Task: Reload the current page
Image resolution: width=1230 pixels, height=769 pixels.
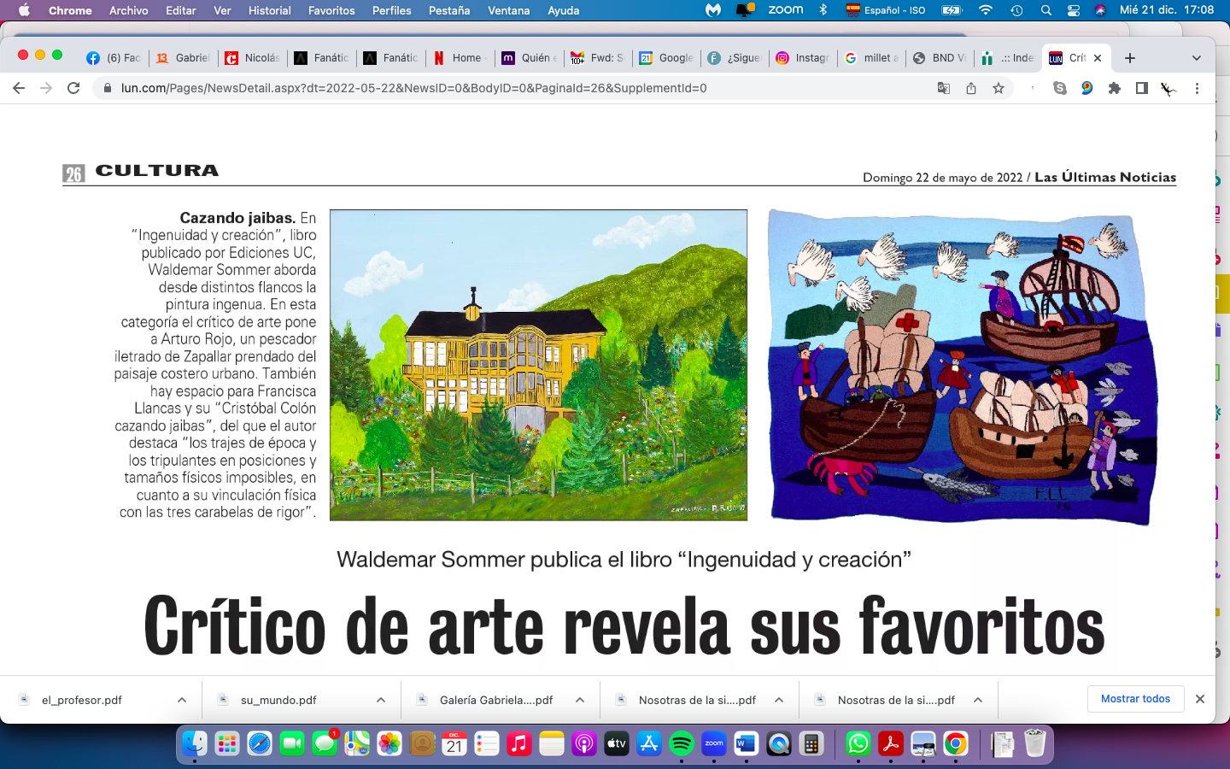Action: pos(73,88)
